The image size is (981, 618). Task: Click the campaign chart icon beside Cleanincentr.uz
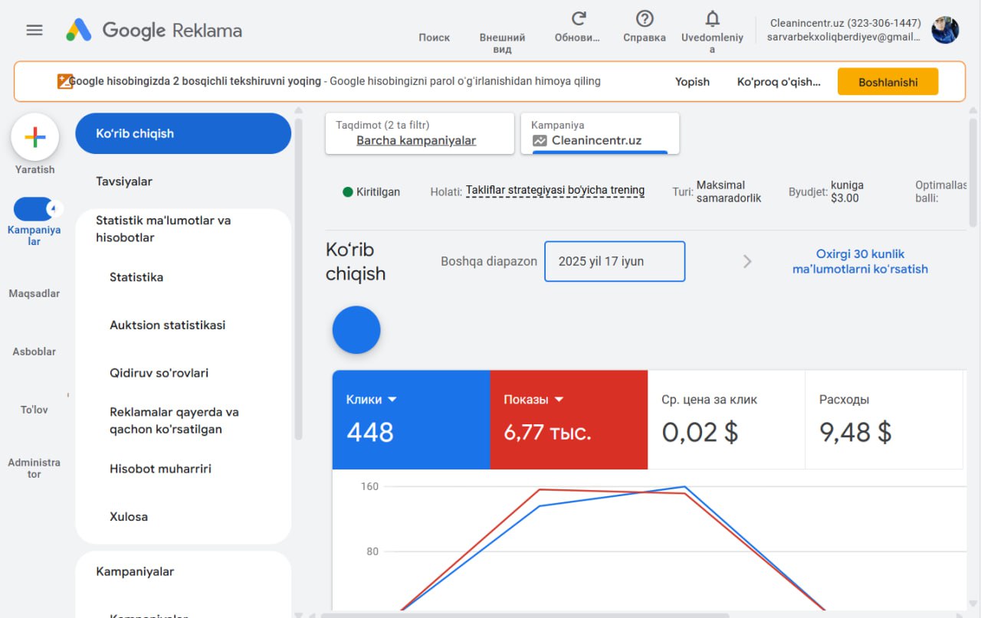point(540,141)
